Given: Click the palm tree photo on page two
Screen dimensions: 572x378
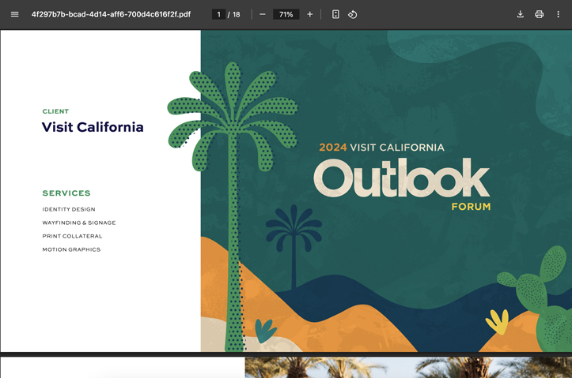Looking at the screenshot, I should point(408,367).
